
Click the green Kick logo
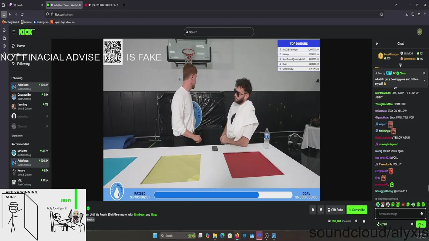pyautogui.click(x=26, y=32)
